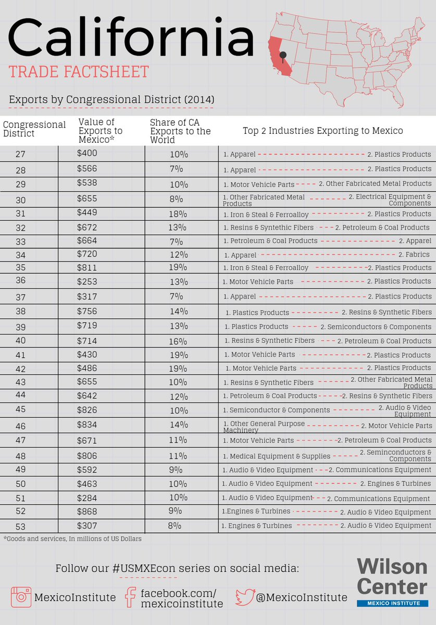Image resolution: width=436 pixels, height=625 pixels.
Task: Click the map pin on California
Action: click(x=283, y=57)
